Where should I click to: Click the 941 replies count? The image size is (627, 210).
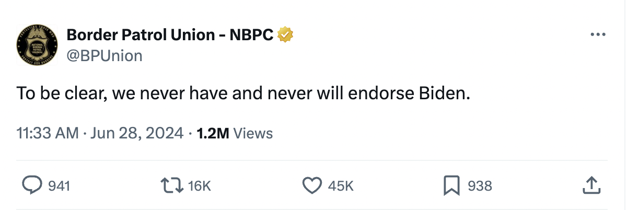point(59,185)
